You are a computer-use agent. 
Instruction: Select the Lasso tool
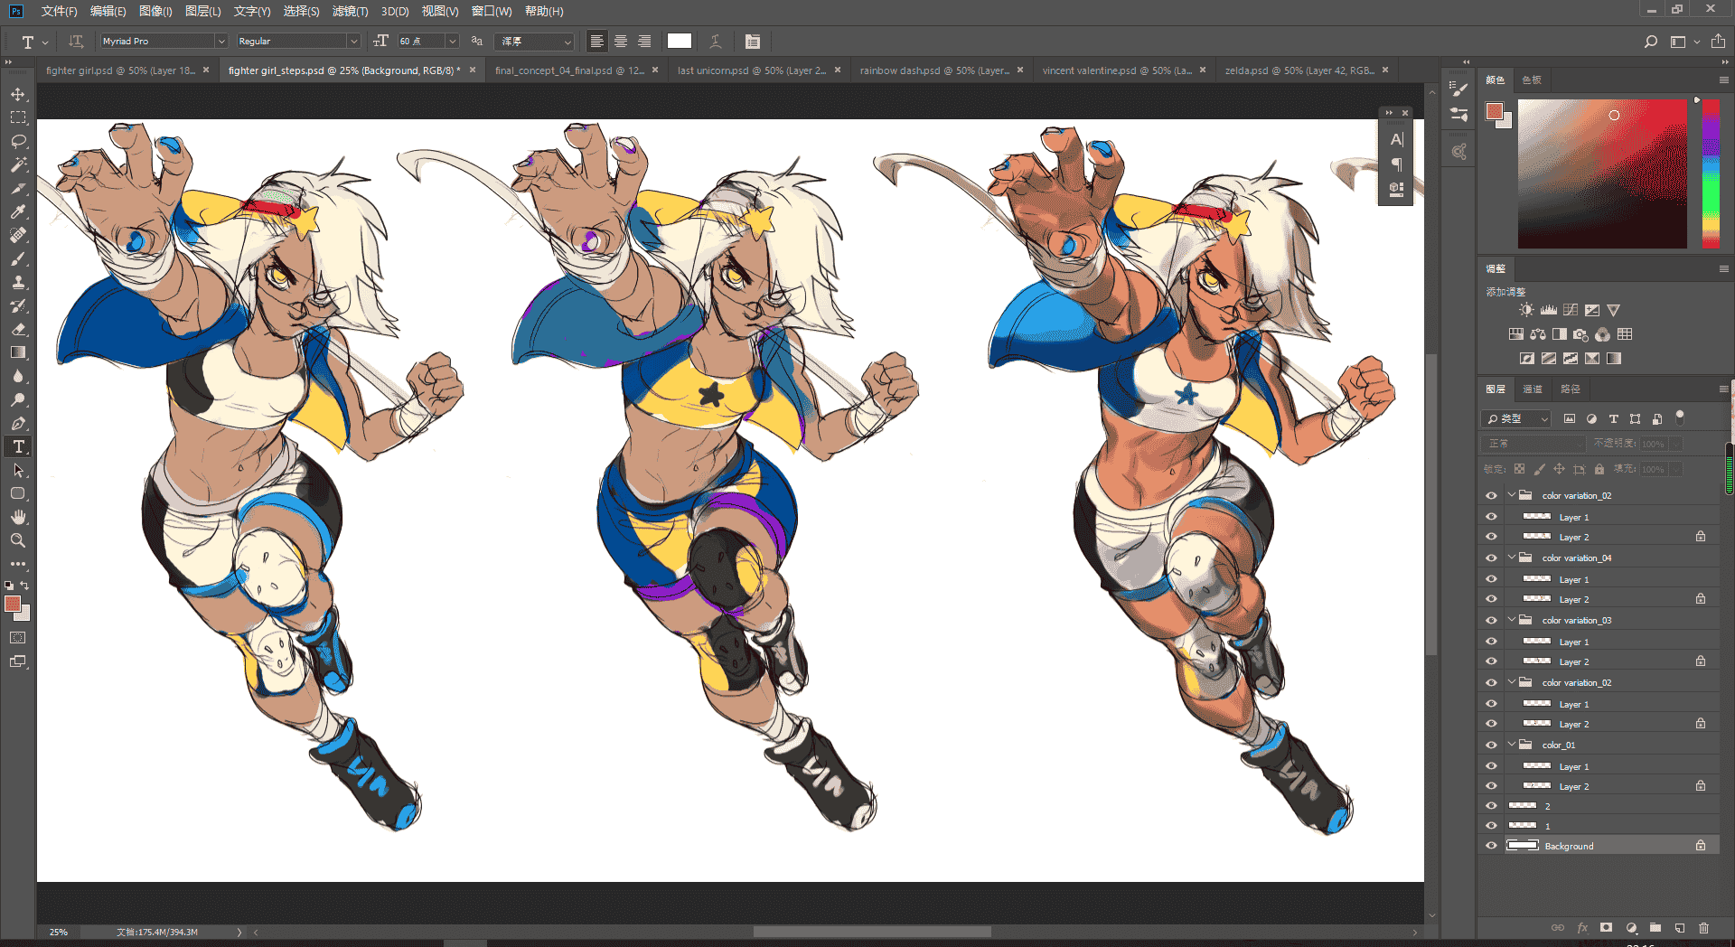[18, 142]
